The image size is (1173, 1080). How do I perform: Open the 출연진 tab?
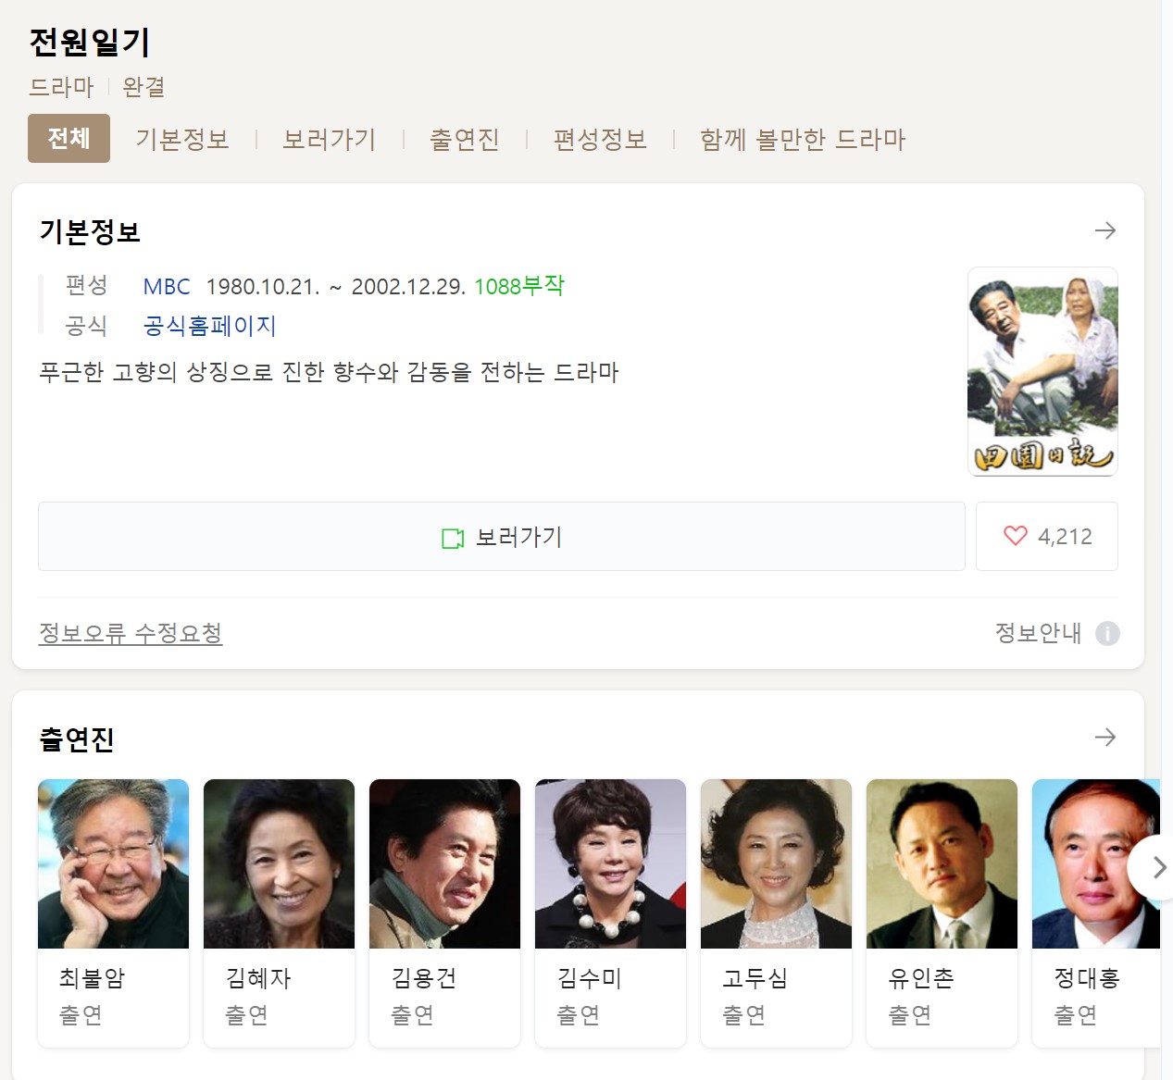(x=465, y=139)
